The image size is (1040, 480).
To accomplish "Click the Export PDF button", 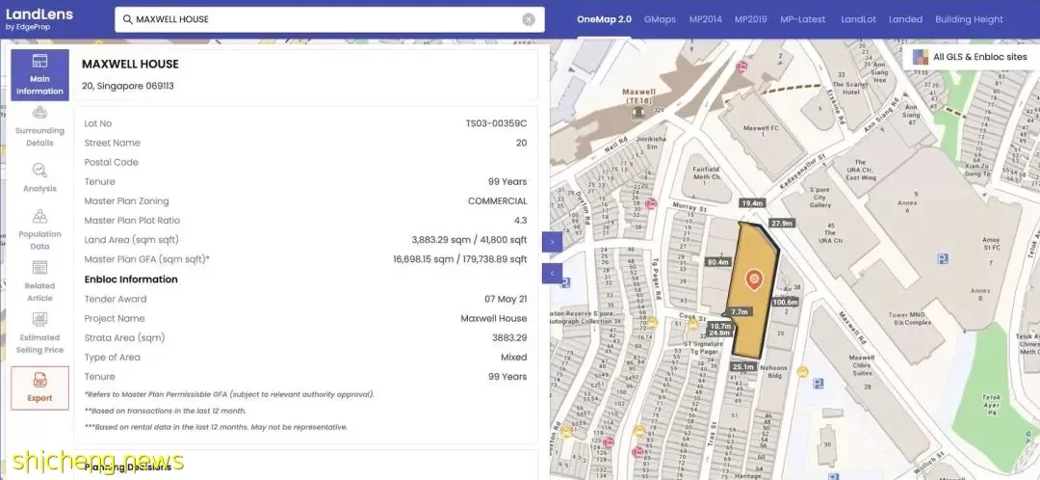I will coord(39,387).
